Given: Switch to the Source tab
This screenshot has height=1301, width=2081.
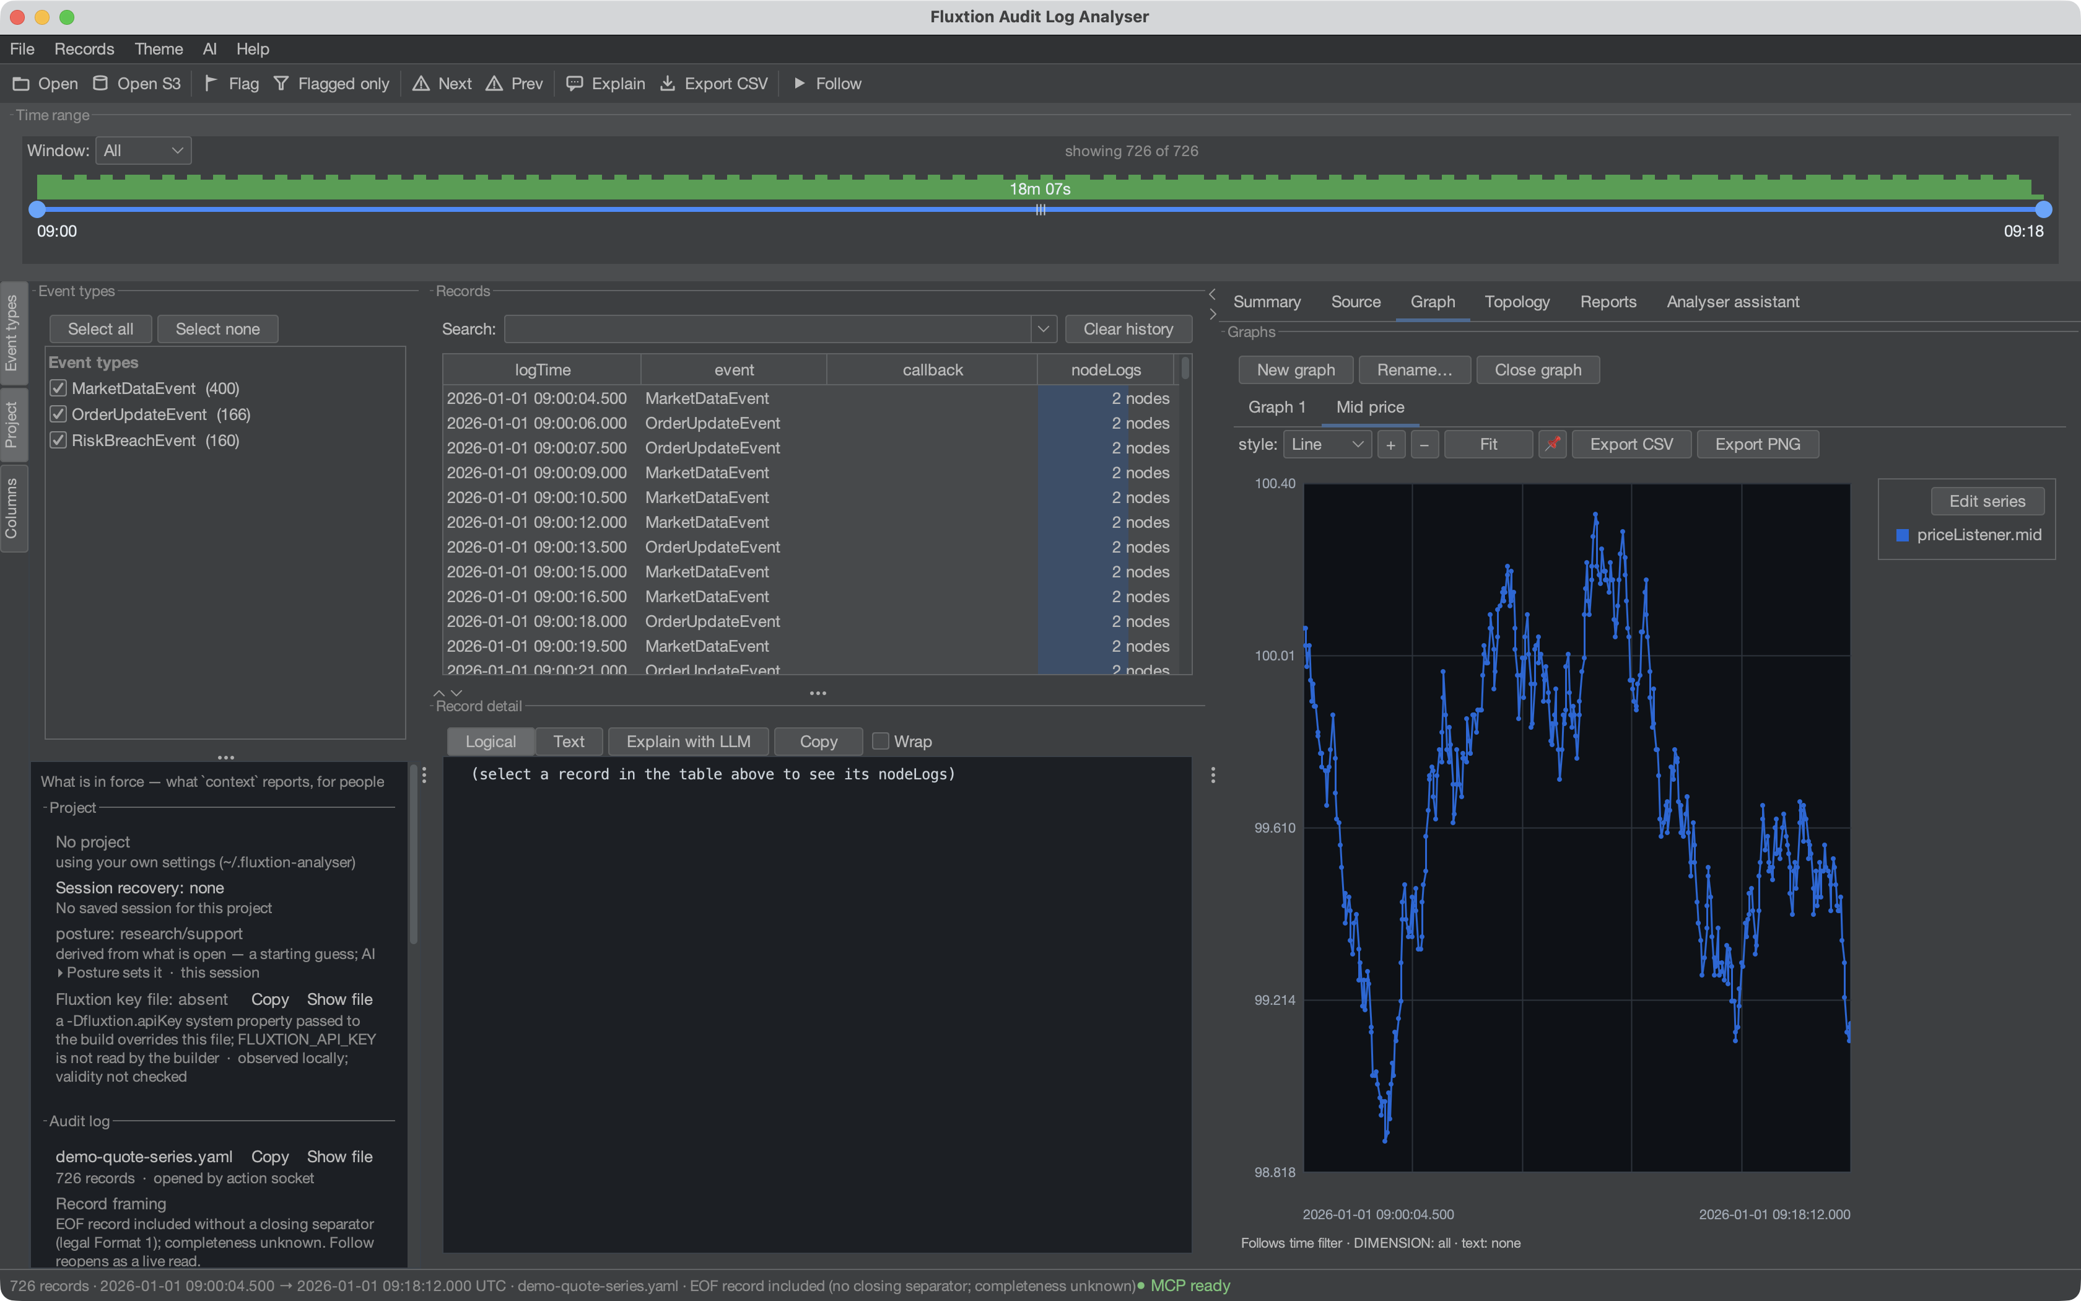Looking at the screenshot, I should pos(1356,302).
